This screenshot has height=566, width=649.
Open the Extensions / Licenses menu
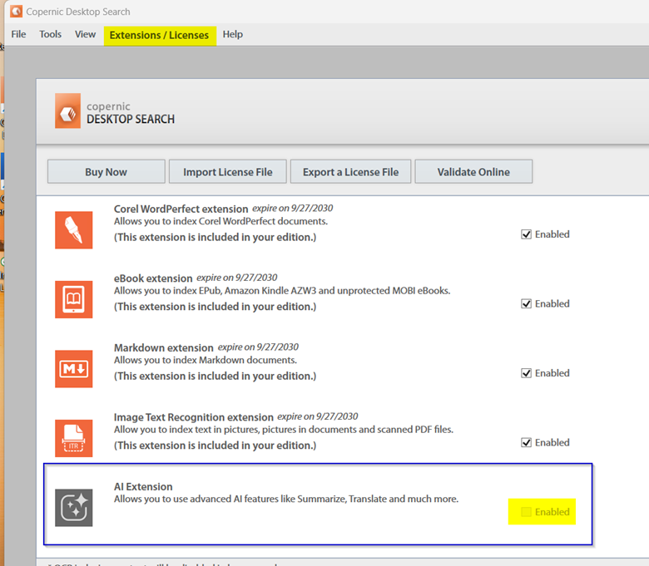[x=160, y=36]
